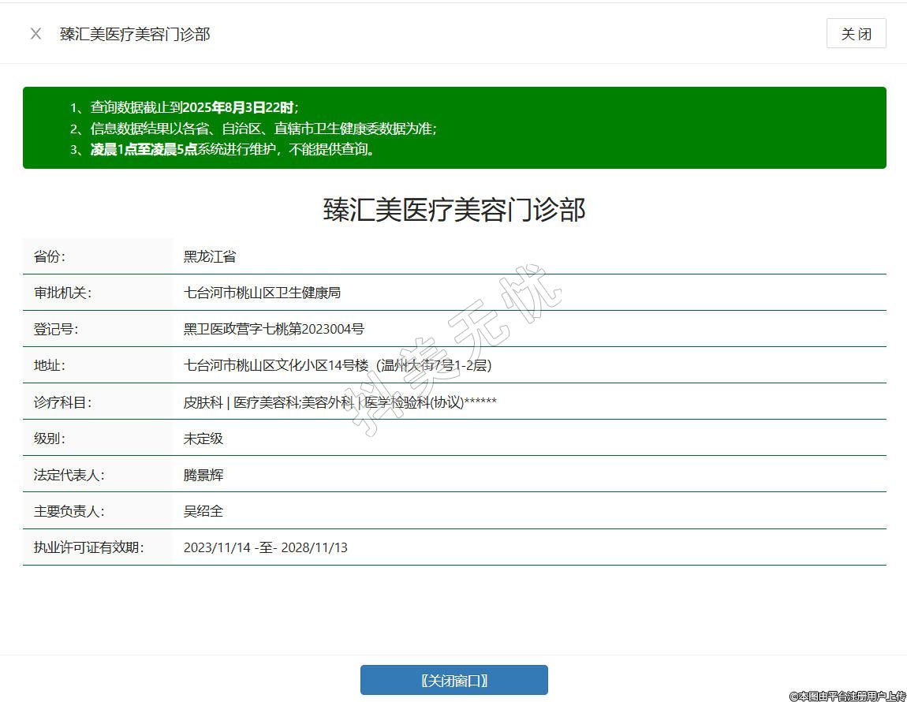Select the 未定级 level value

click(x=203, y=439)
